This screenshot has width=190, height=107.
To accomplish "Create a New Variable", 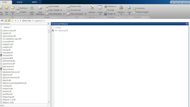I will 52,6.
